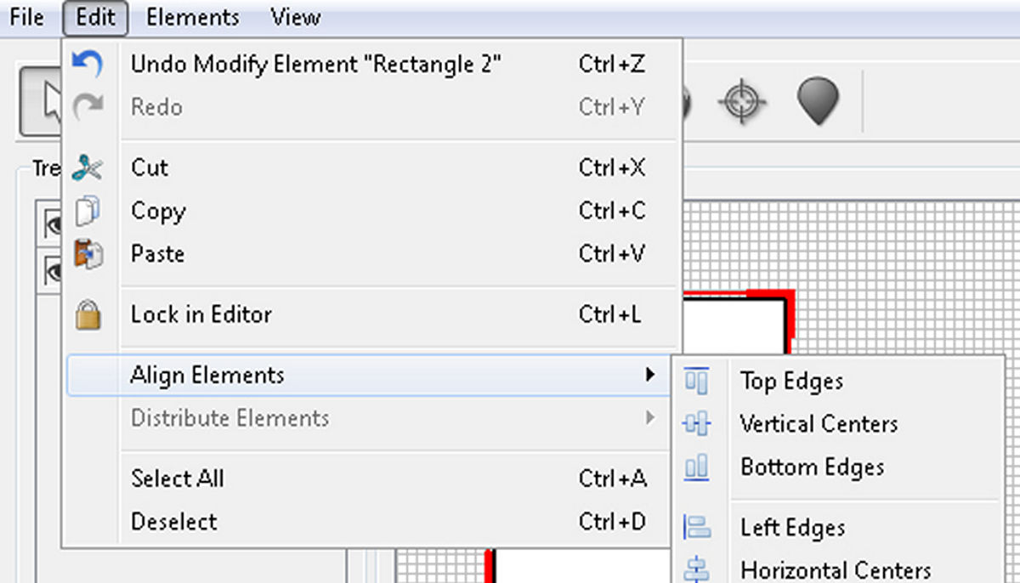Click the Undo arrow icon
The image size is (1020, 583).
88,64
